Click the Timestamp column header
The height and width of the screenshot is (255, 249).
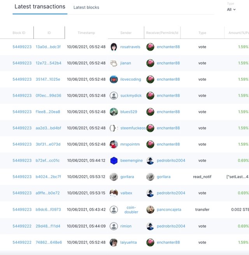86,33
